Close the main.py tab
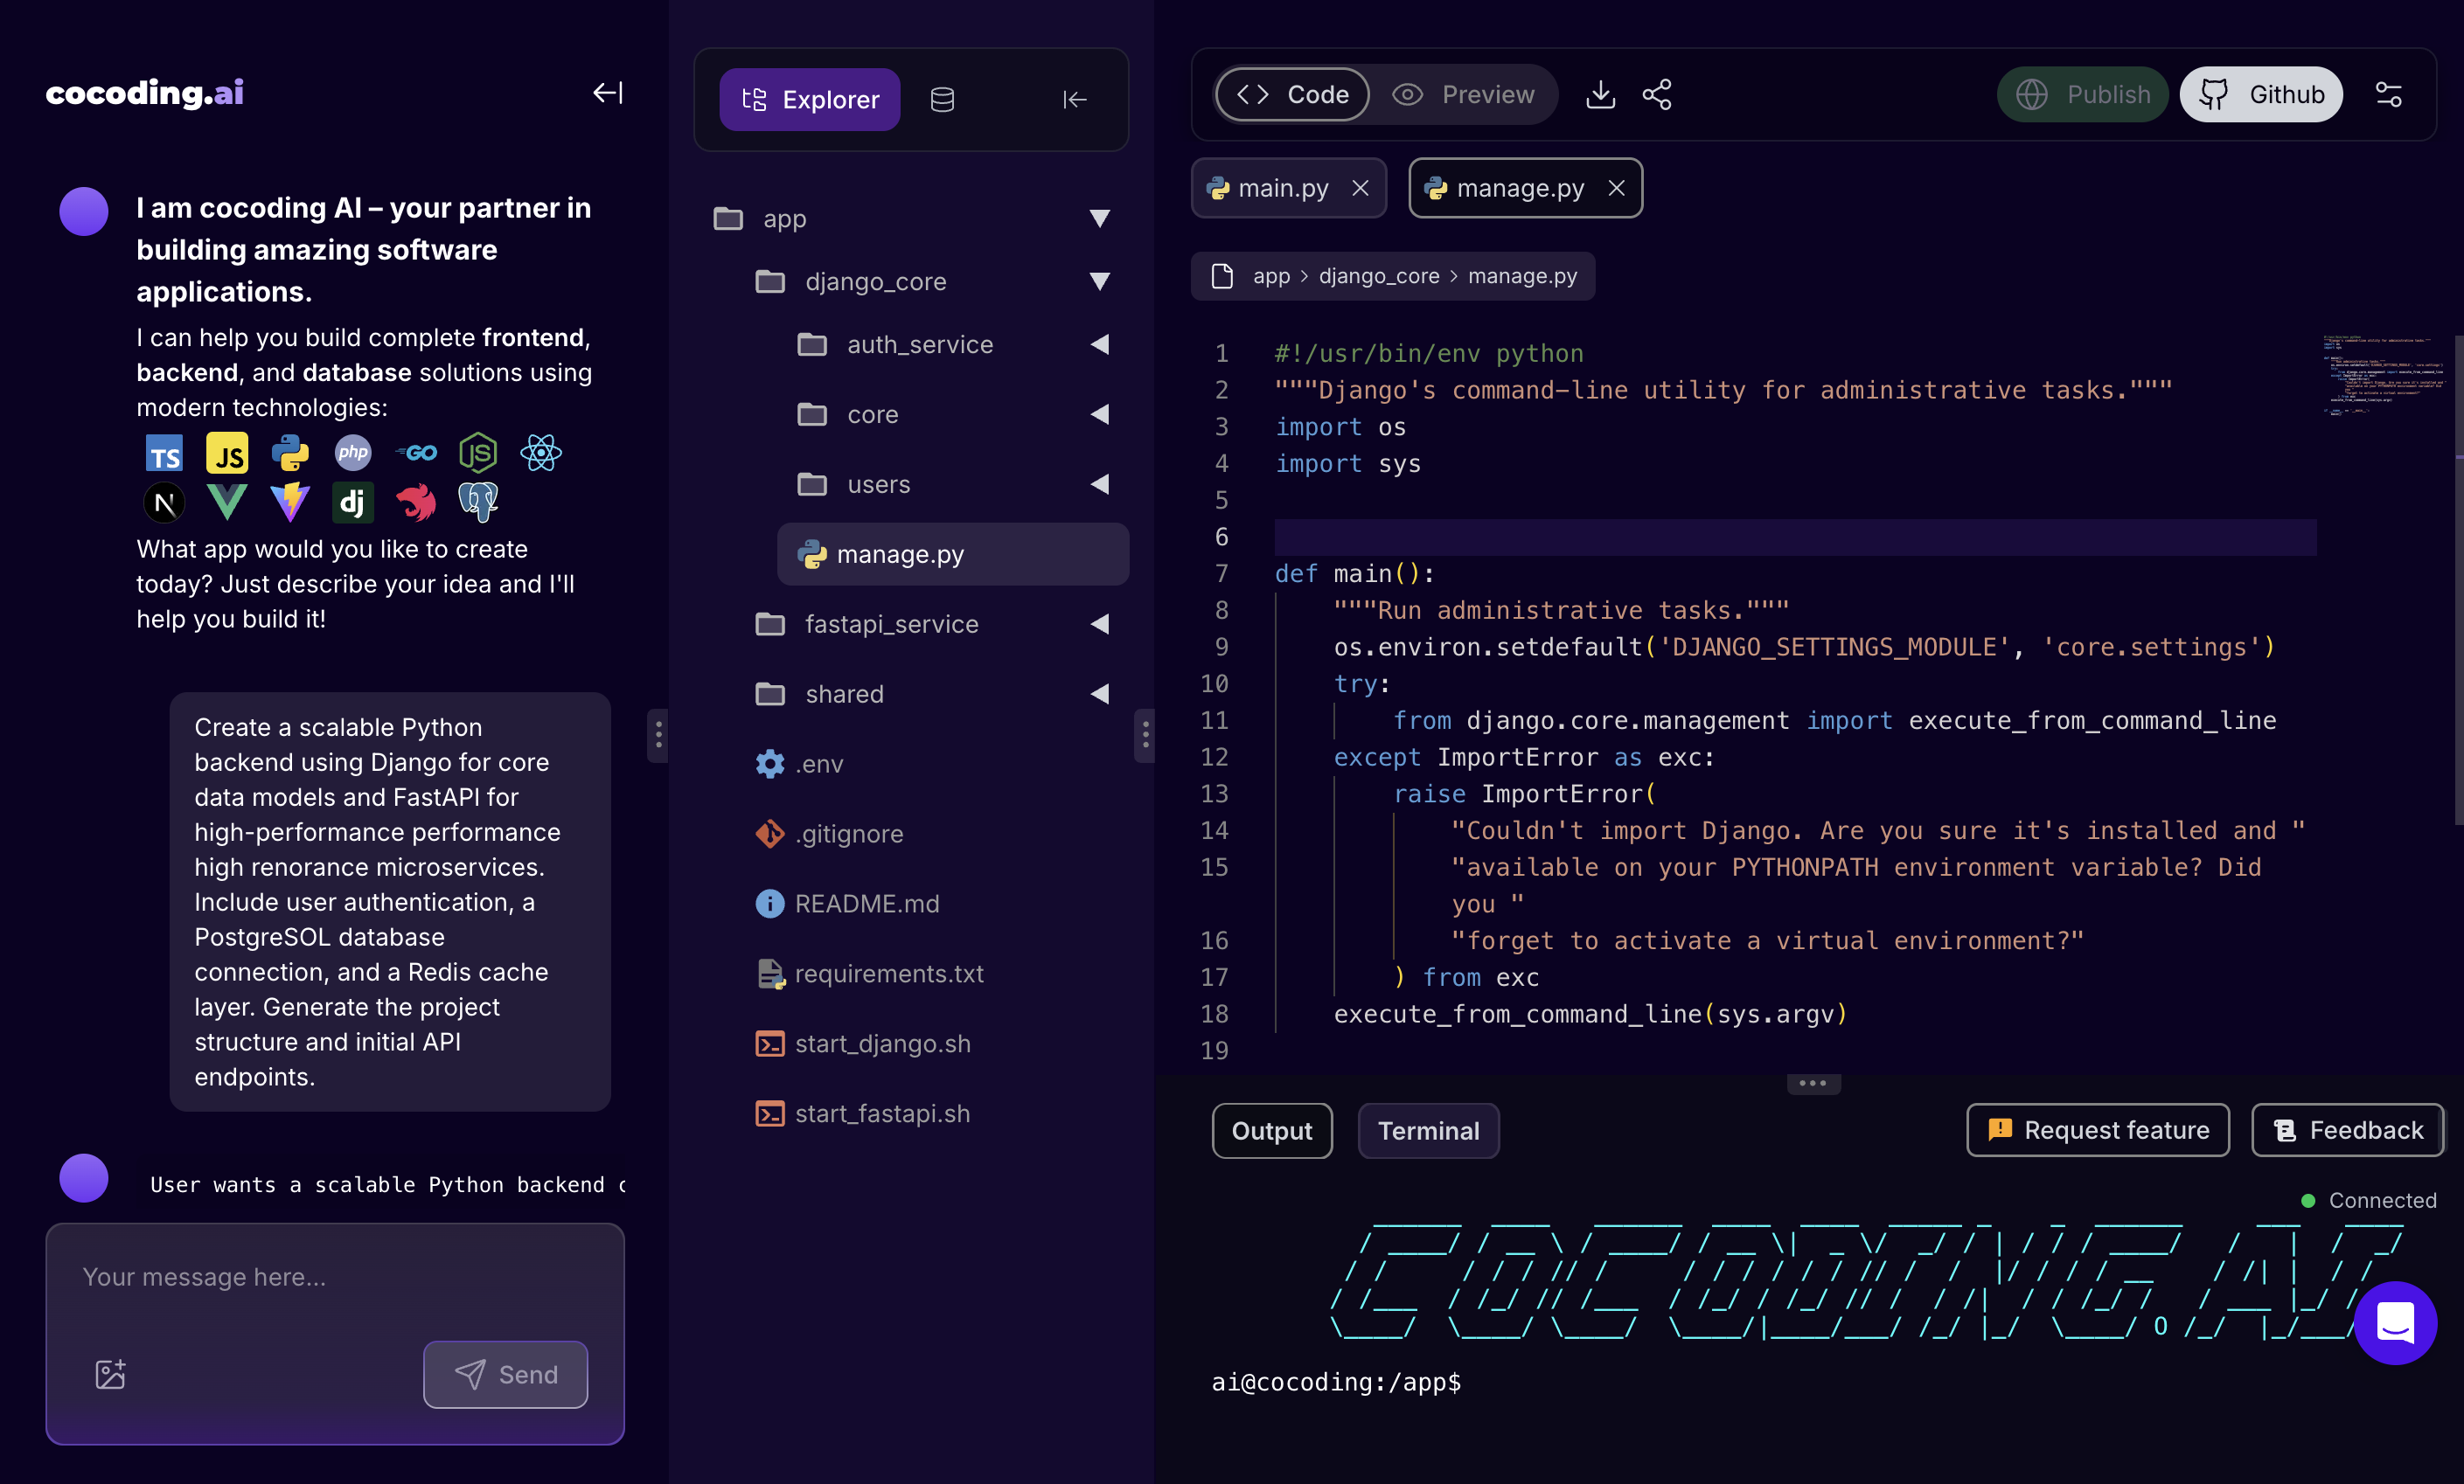The width and height of the screenshot is (2464, 1484). [1360, 188]
